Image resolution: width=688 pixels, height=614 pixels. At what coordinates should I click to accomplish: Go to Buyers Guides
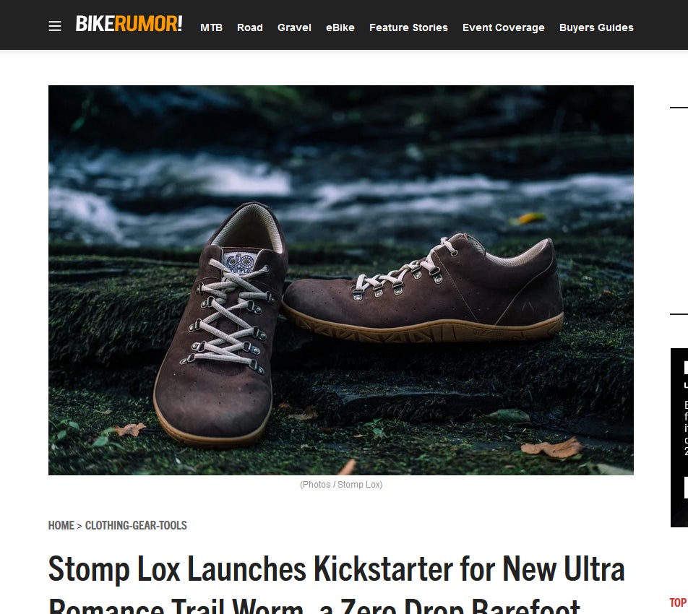596,27
